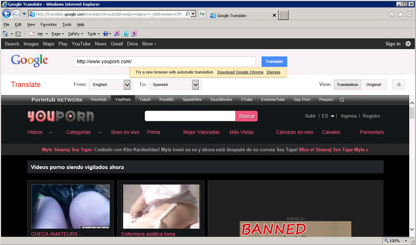Collapse the translate toolbar with double chevron
The image size is (416, 245).
[398, 85]
